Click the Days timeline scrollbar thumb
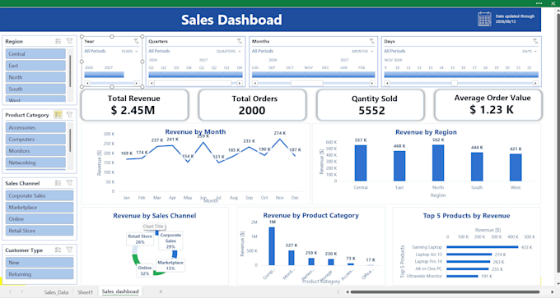Image resolution: width=560 pixels, height=298 pixels. click(454, 83)
